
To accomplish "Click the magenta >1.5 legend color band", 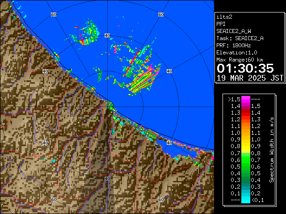I will tap(245, 99).
